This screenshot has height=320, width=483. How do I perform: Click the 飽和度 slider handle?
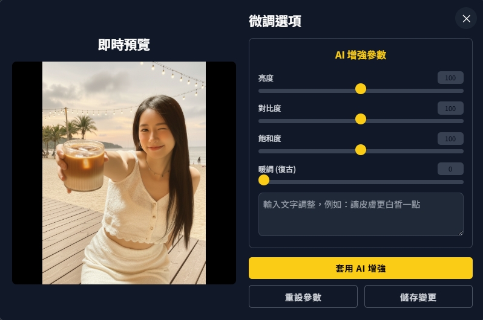(360, 150)
